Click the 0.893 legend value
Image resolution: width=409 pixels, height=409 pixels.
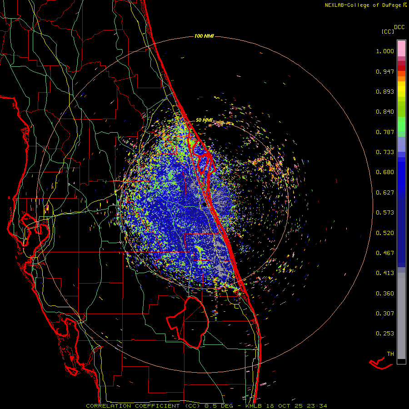(x=385, y=91)
